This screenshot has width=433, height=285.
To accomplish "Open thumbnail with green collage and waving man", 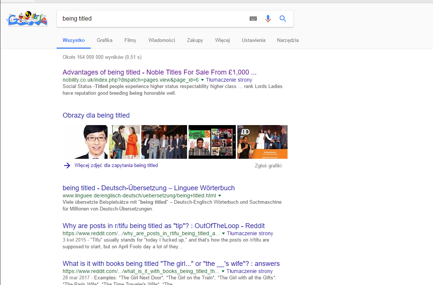I will click(x=212, y=142).
